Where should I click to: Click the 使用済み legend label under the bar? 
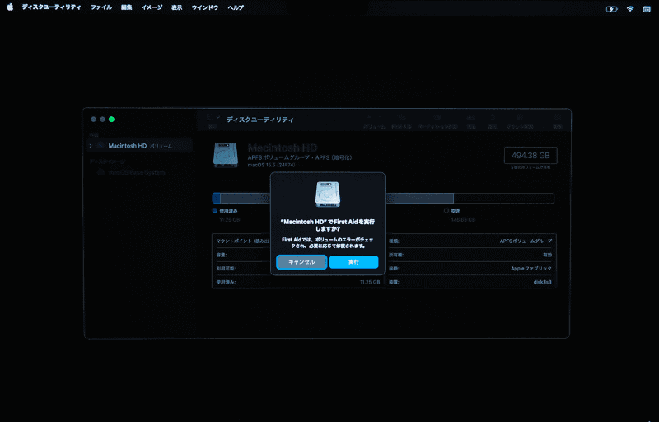[228, 211]
